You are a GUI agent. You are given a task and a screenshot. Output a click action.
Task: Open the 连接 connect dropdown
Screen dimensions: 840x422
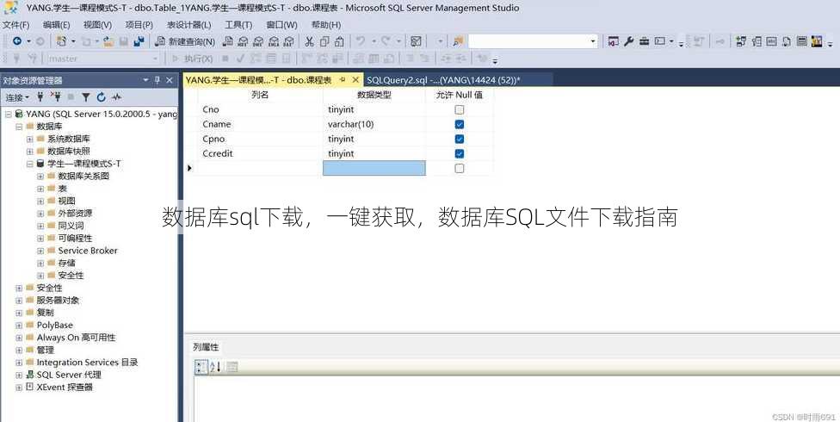pyautogui.click(x=17, y=97)
